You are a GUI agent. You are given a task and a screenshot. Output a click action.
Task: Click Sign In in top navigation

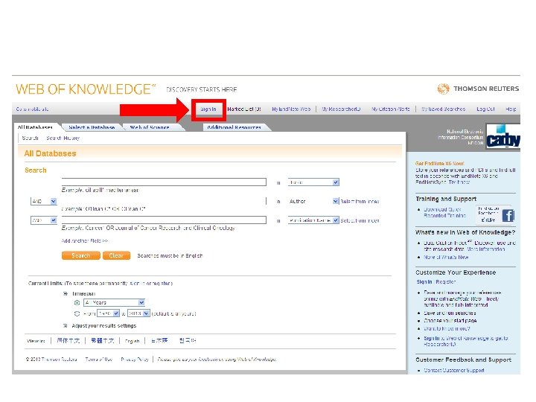pyautogui.click(x=208, y=109)
